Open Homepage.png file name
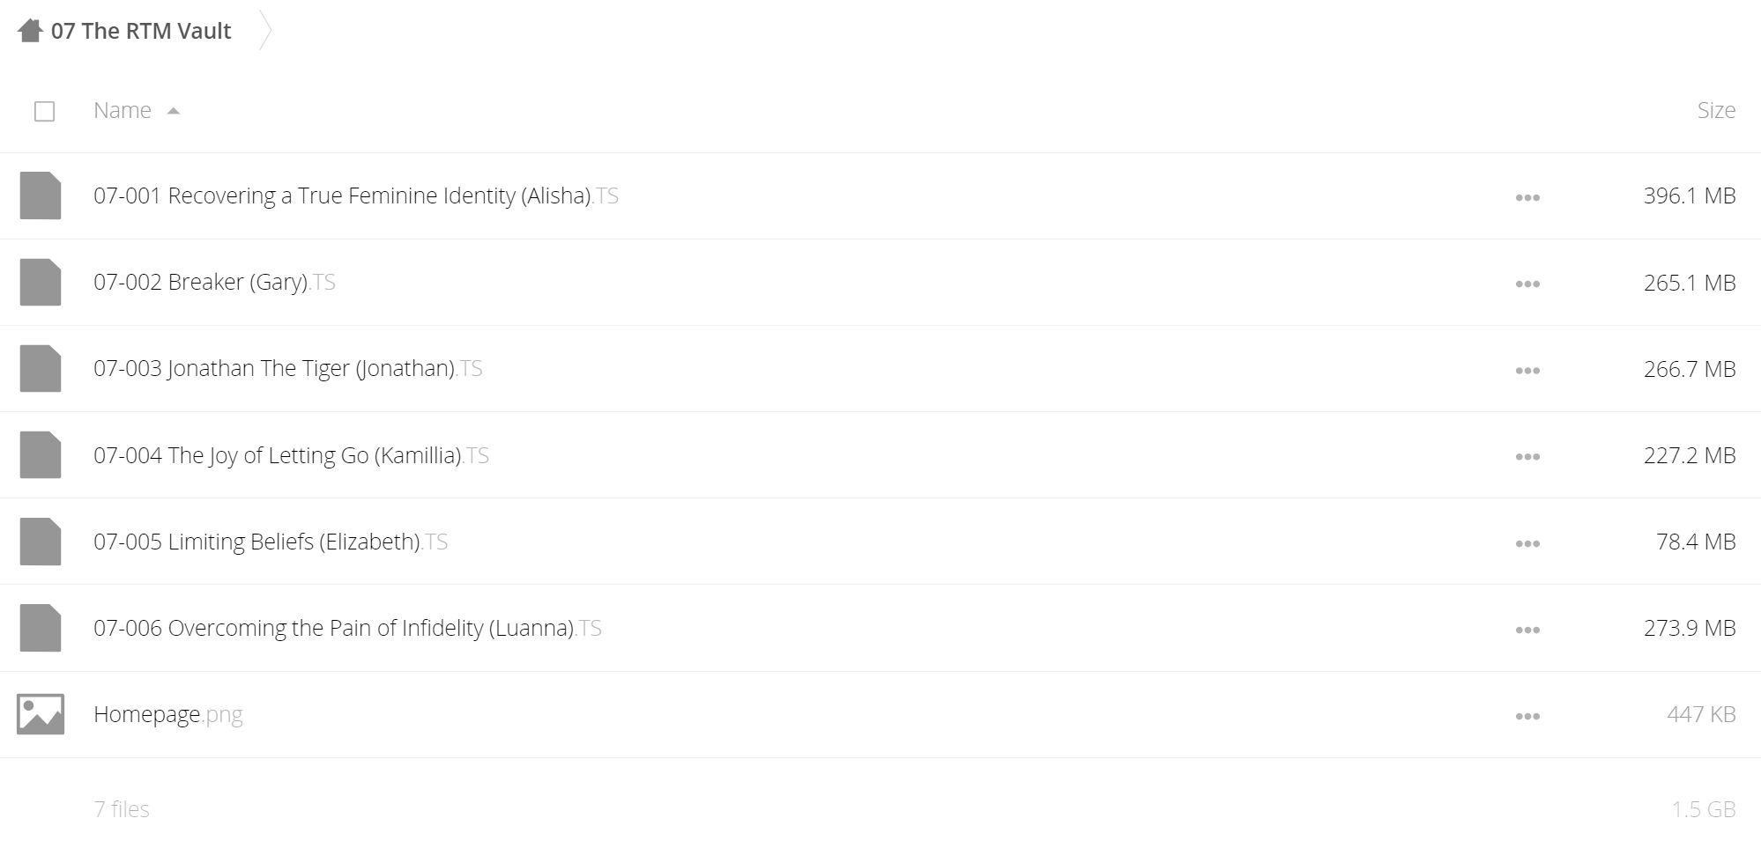The width and height of the screenshot is (1761, 848). pos(167,714)
